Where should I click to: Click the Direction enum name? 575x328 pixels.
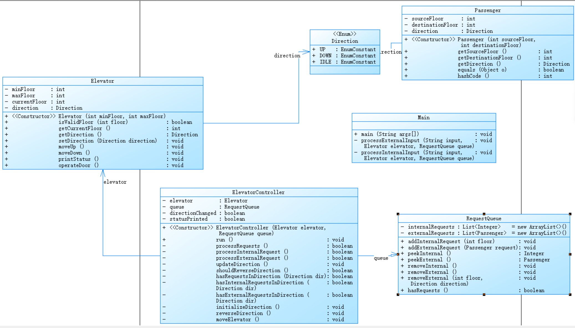345,41
